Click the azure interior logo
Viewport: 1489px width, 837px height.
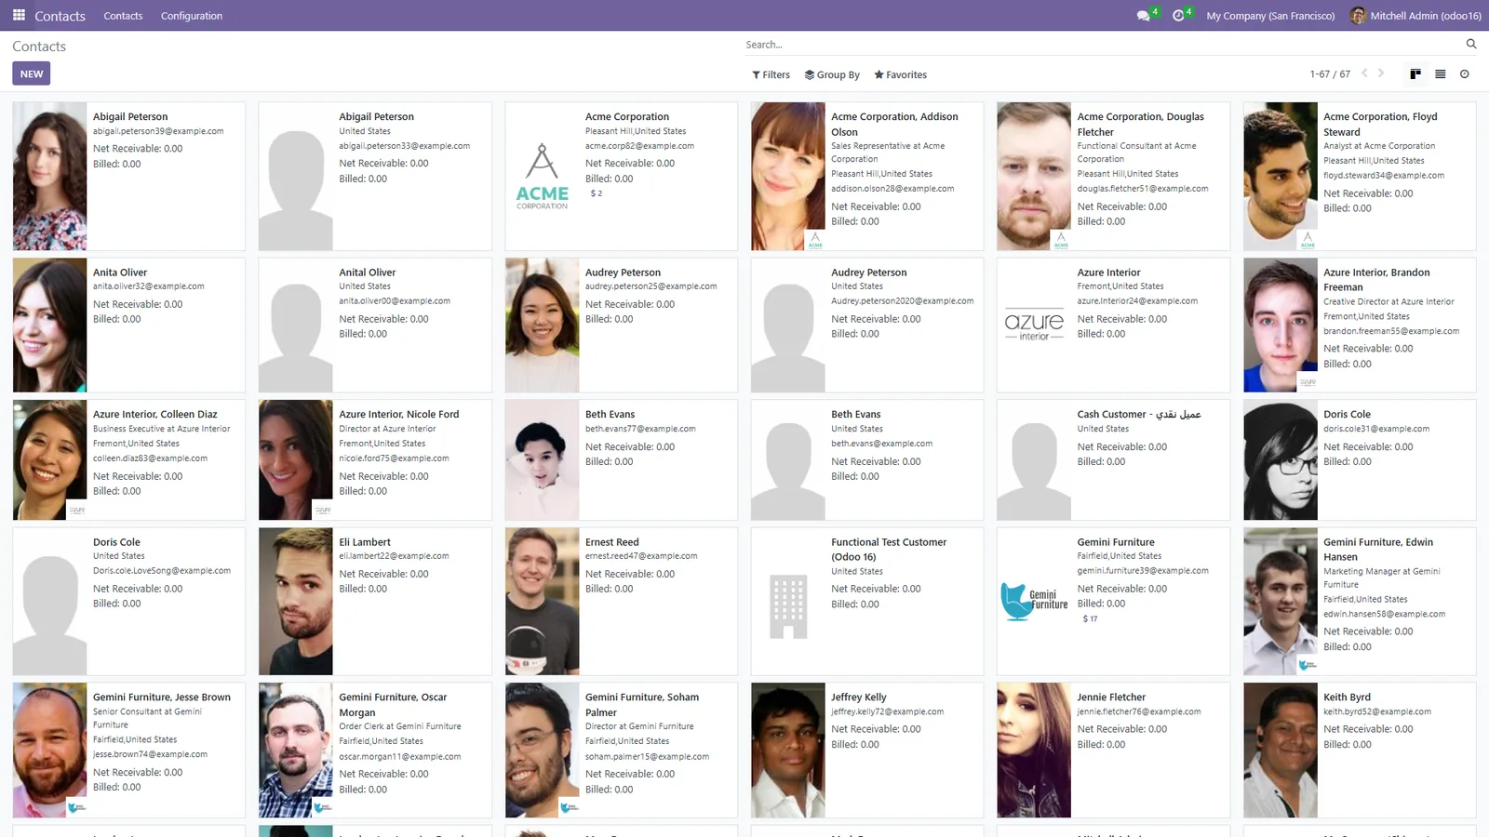click(1034, 325)
